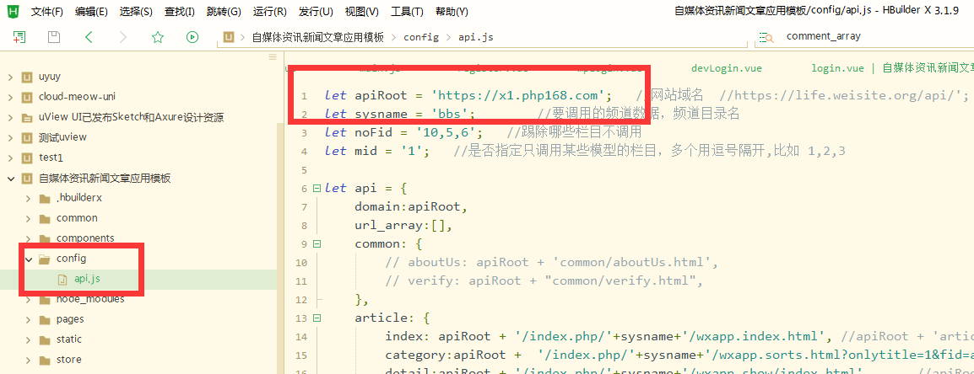Collapse the config folder chevron
The image size is (974, 374).
[29, 259]
